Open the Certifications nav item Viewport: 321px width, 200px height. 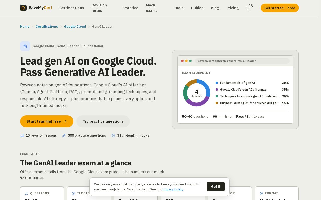(72, 8)
